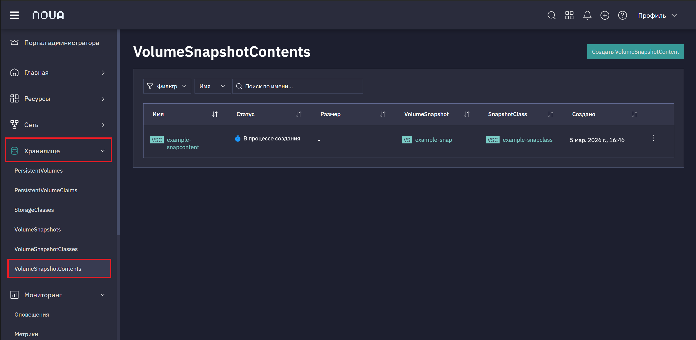The image size is (696, 340).
Task: Click the Главная home icon
Action: coord(14,73)
